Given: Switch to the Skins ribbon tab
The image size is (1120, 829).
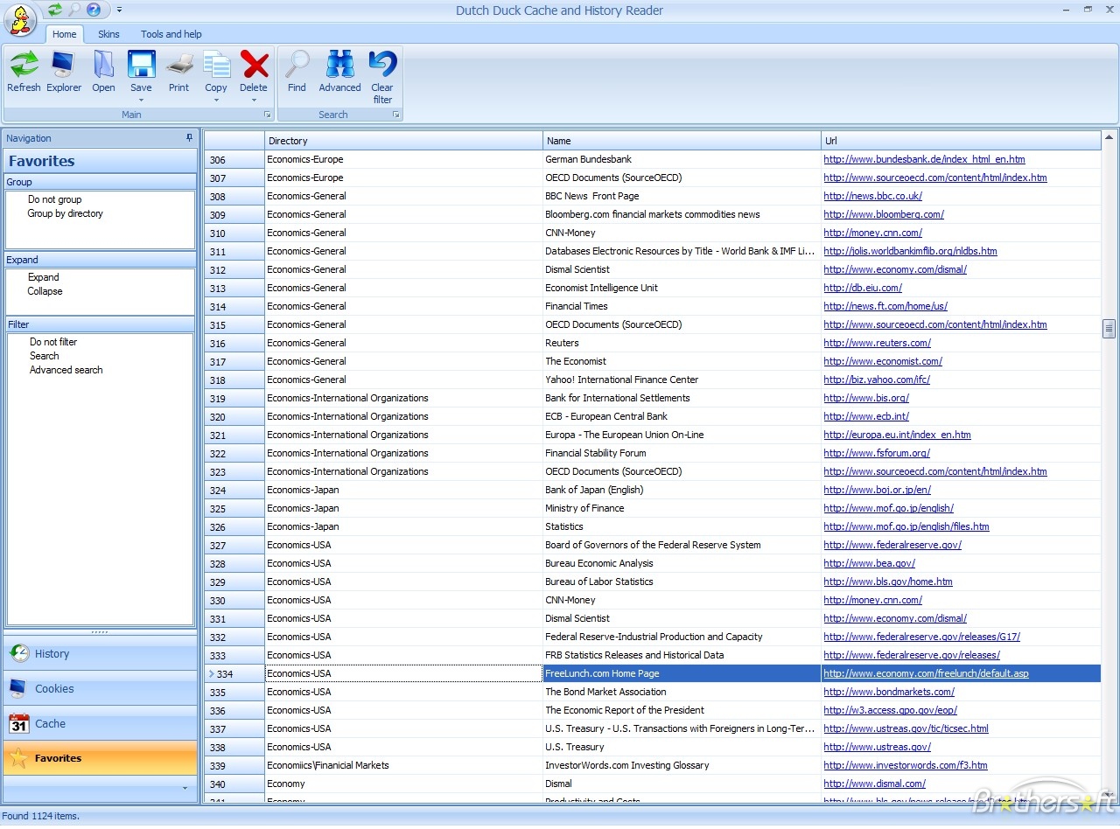Looking at the screenshot, I should [109, 34].
